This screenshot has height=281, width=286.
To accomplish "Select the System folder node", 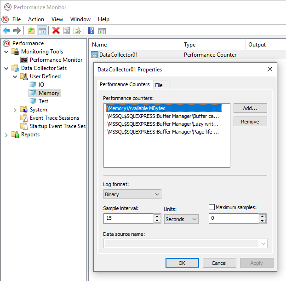I will [39, 110].
